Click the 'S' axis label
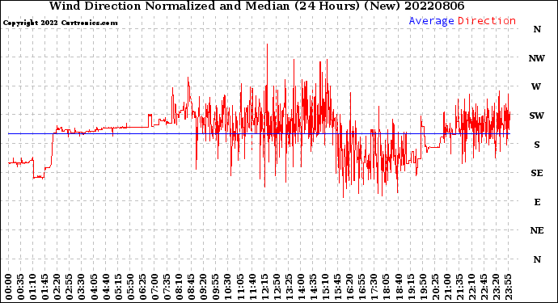558x303 pixels. [537, 145]
